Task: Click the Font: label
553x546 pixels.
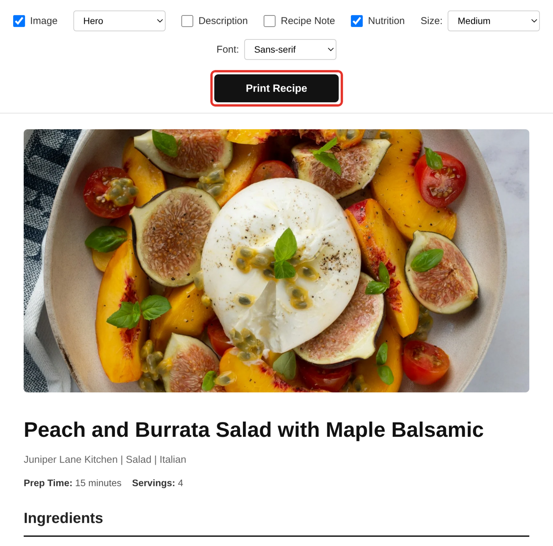Action: point(227,49)
